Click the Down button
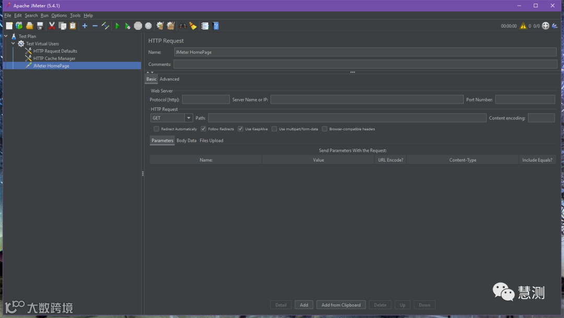Viewport: 564px width, 318px height. tap(425, 305)
